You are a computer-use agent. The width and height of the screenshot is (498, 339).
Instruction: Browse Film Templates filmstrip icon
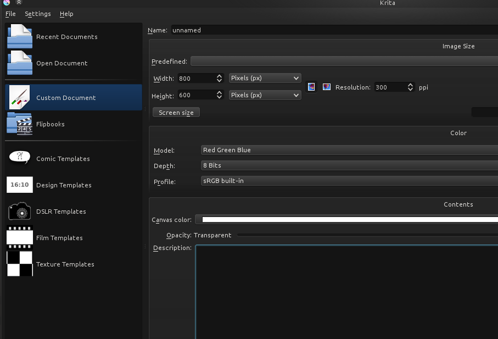point(20,237)
